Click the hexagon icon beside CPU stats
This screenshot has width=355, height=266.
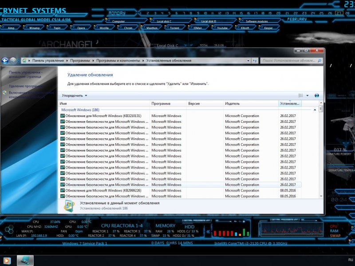coord(9,230)
